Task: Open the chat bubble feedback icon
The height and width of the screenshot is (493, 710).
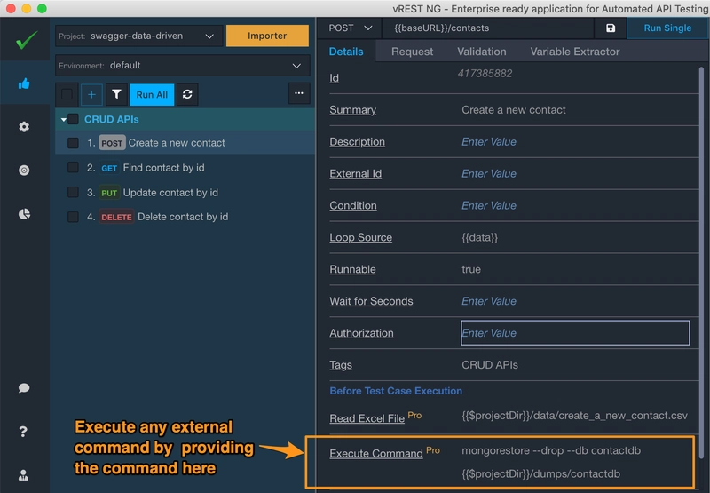Action: click(x=24, y=388)
